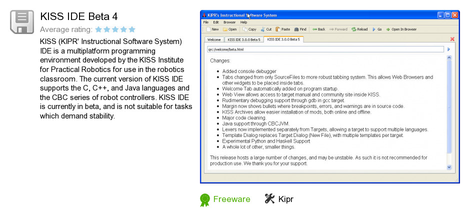Click the 'Added console debugger' list item

[249, 71]
